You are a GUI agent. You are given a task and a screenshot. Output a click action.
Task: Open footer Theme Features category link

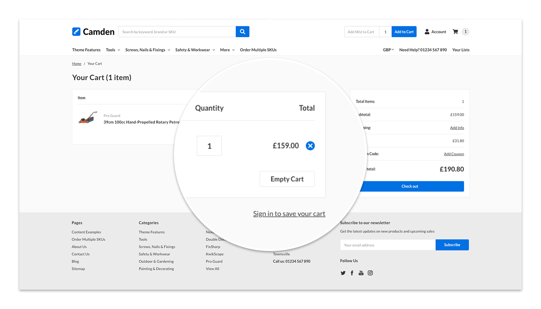(x=152, y=232)
